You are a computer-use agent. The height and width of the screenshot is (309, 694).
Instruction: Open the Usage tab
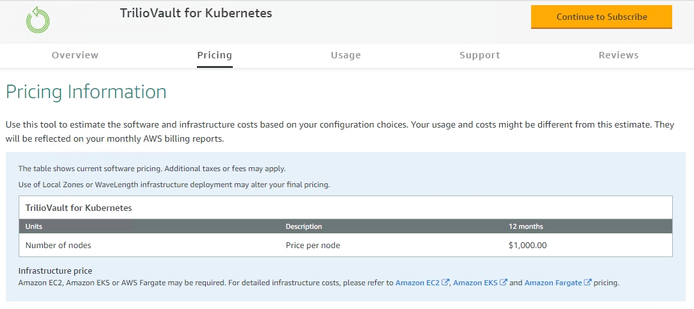pyautogui.click(x=346, y=55)
